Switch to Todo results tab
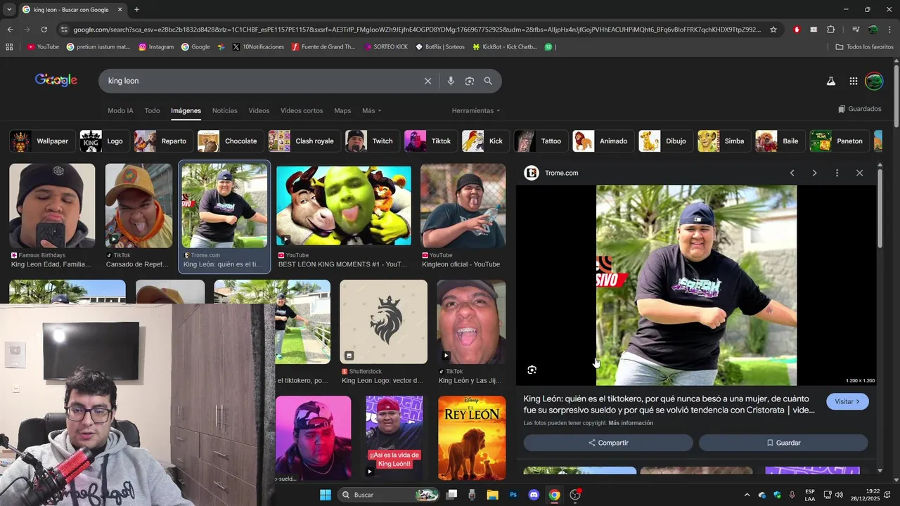This screenshot has height=506, width=900. pos(152,110)
